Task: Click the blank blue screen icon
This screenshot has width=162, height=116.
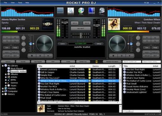Action: tap(60, 10)
